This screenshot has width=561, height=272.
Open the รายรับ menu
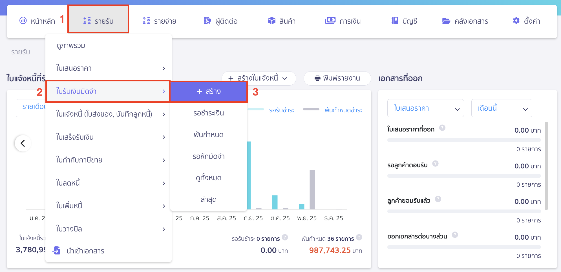[x=98, y=20]
